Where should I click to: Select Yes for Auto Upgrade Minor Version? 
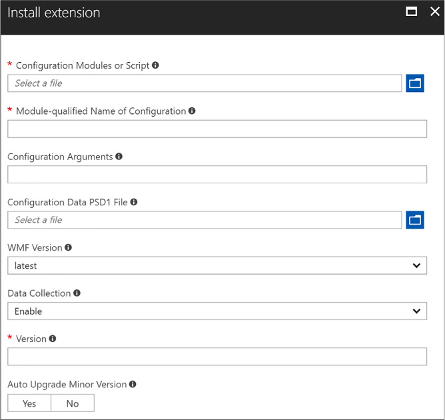tap(29, 403)
